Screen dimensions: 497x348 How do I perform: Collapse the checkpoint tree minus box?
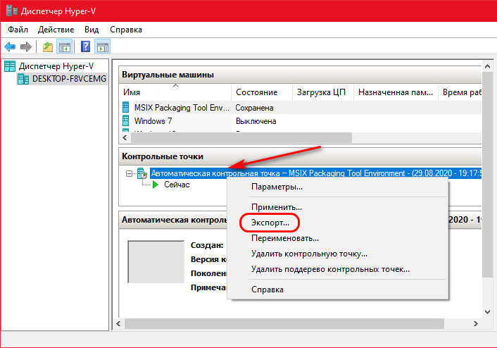129,173
